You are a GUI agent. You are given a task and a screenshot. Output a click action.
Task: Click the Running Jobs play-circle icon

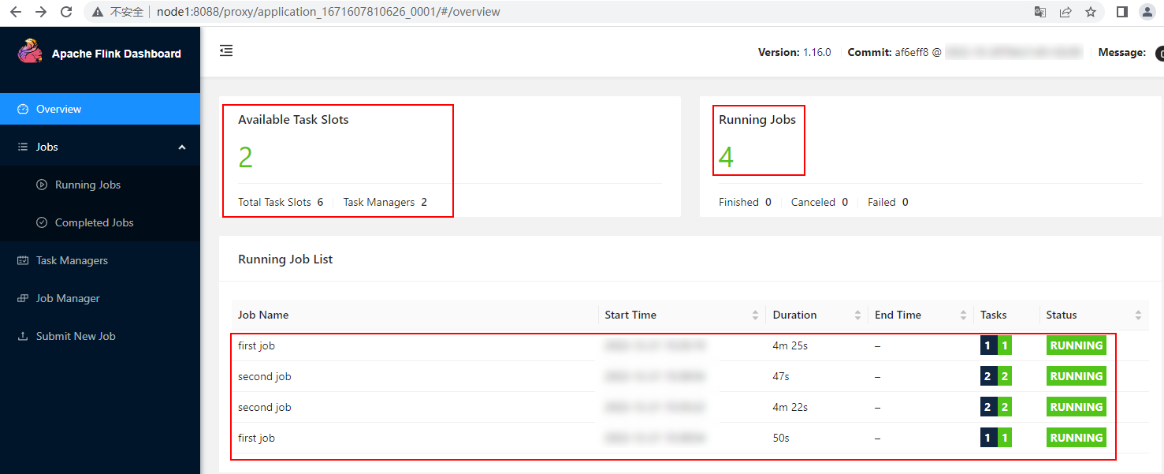click(42, 185)
